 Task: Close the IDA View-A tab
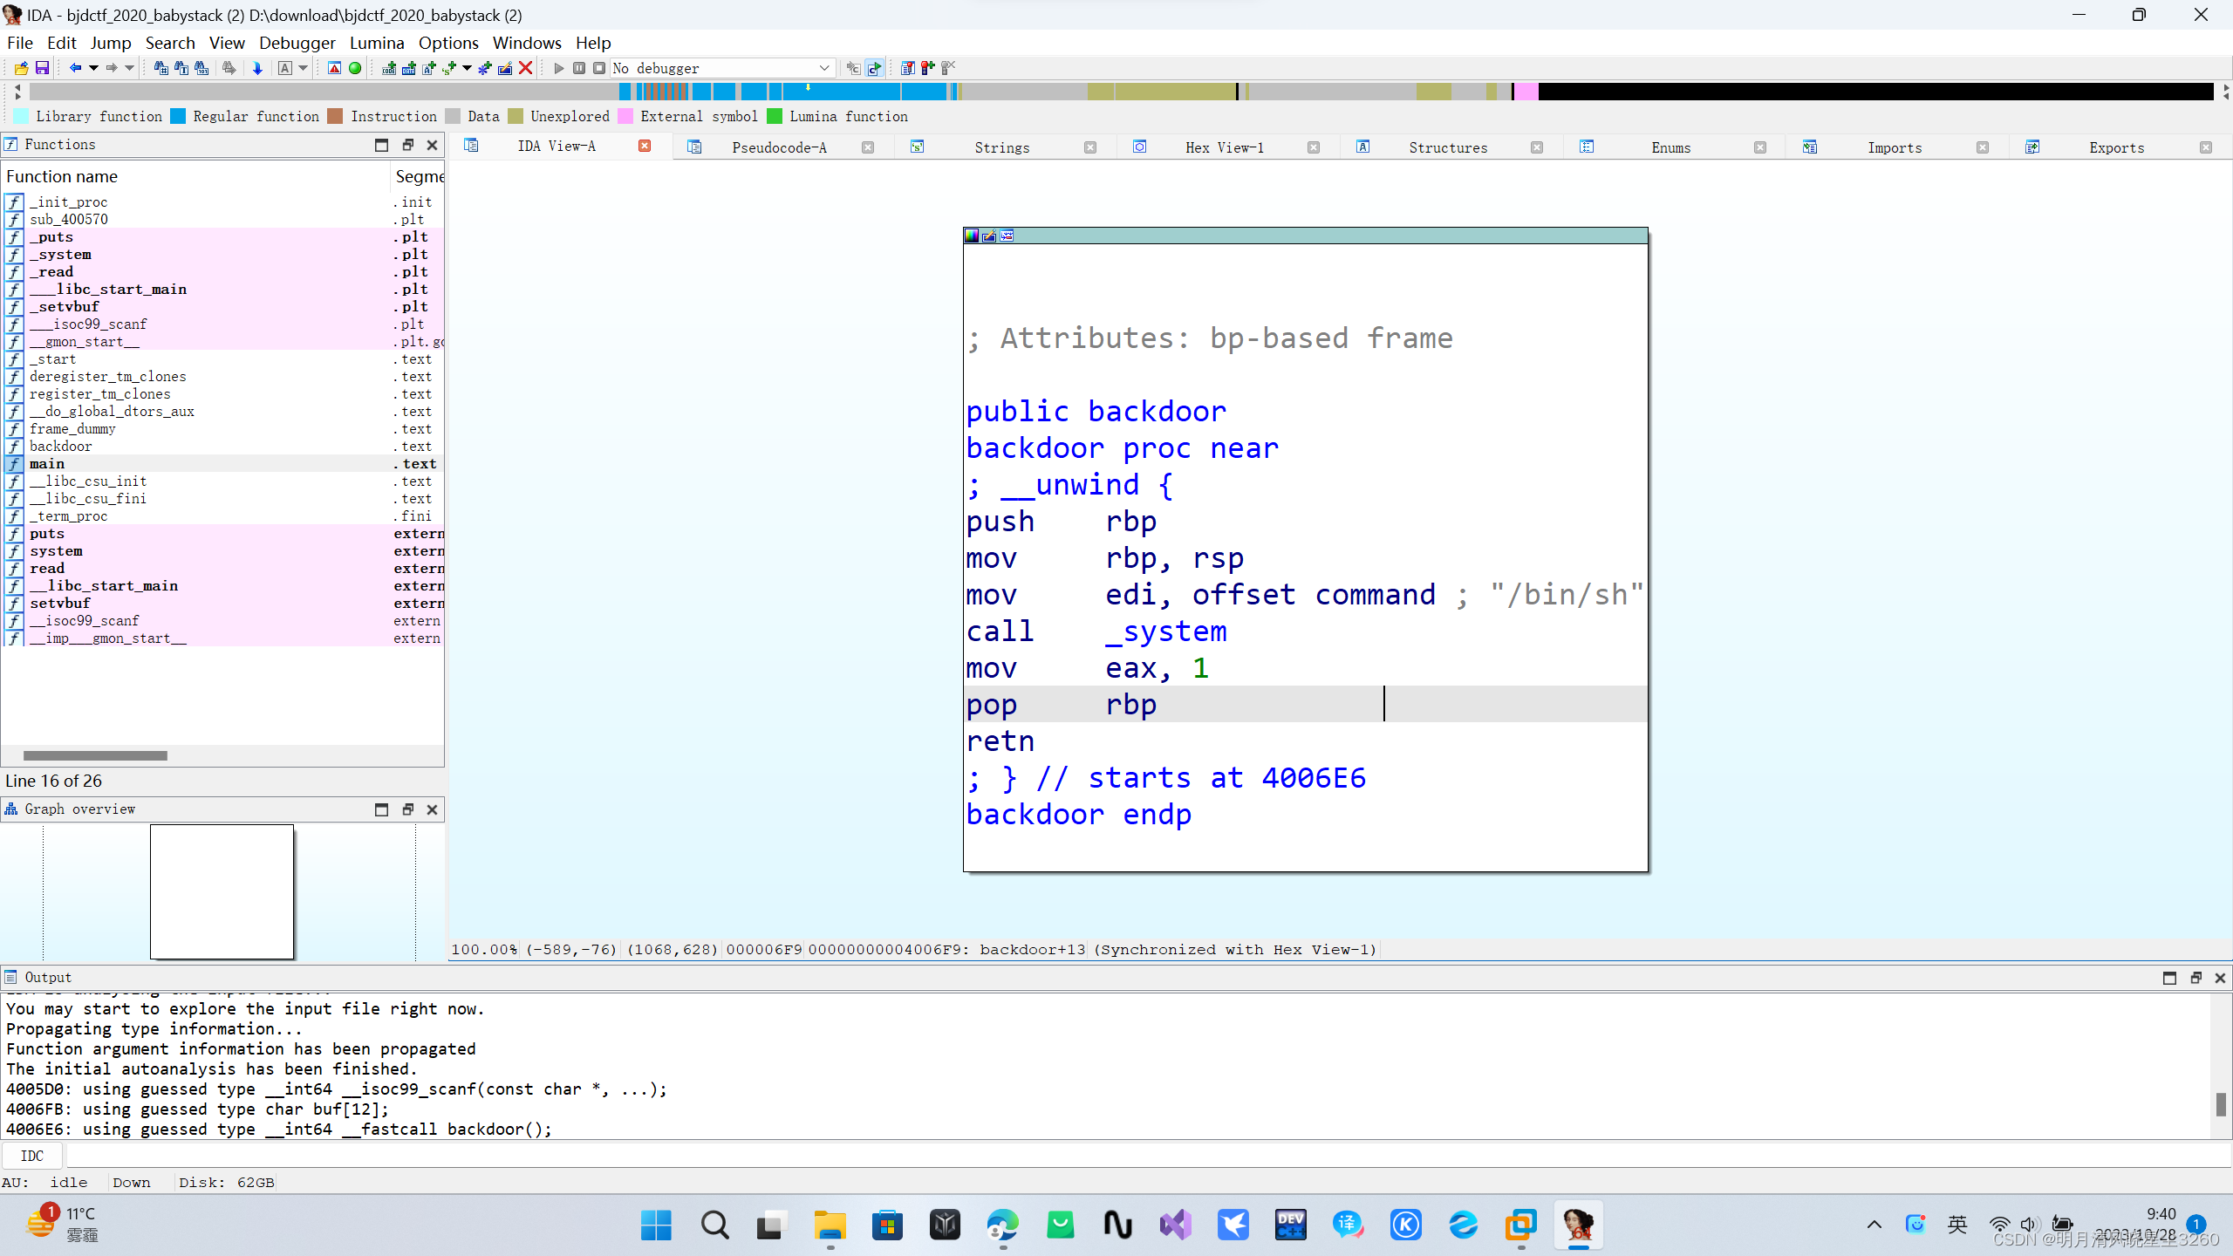645,147
